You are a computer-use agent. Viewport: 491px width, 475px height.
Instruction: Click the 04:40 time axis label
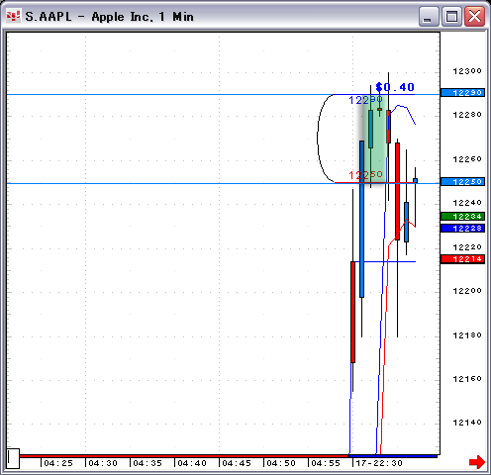point(192,463)
